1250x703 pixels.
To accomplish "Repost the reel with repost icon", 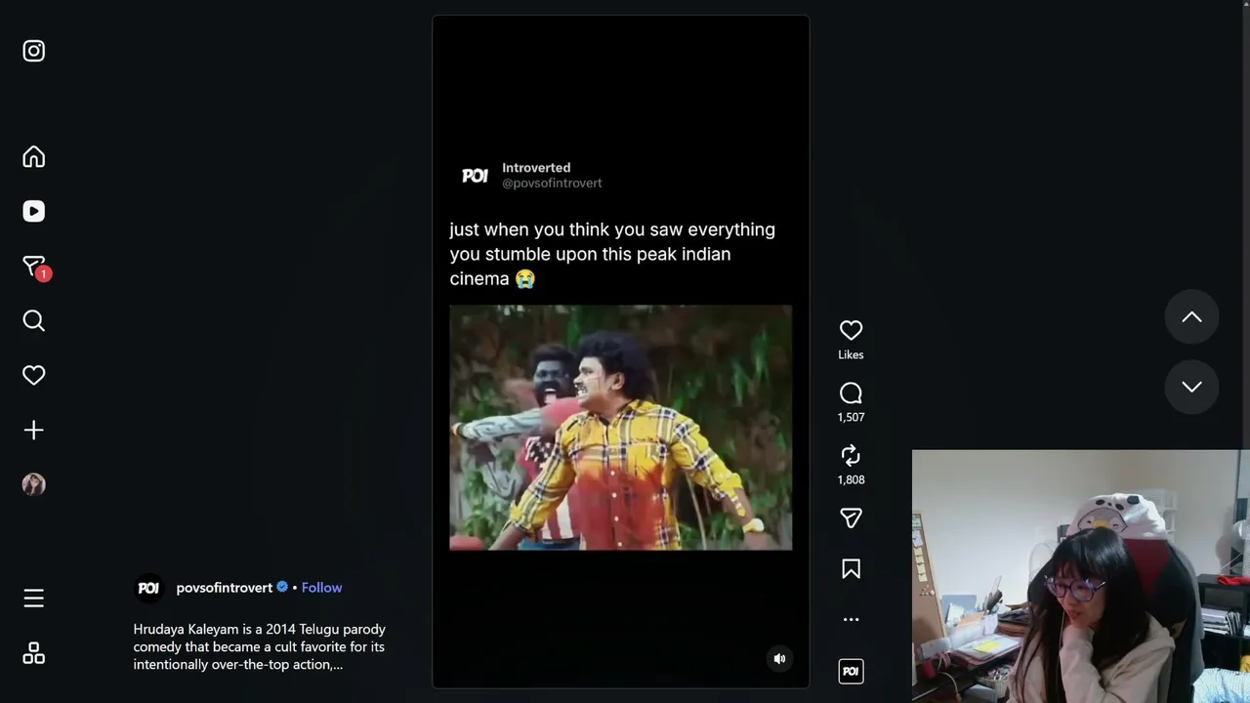I will click(851, 455).
